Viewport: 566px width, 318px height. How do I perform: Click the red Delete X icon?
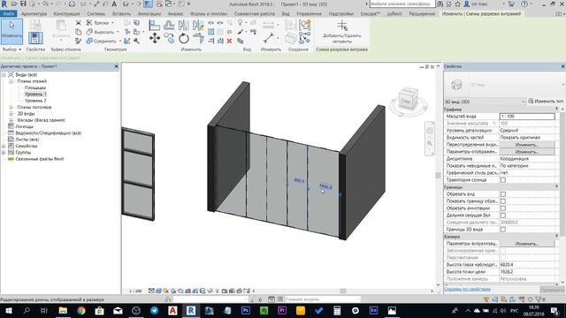(229, 42)
